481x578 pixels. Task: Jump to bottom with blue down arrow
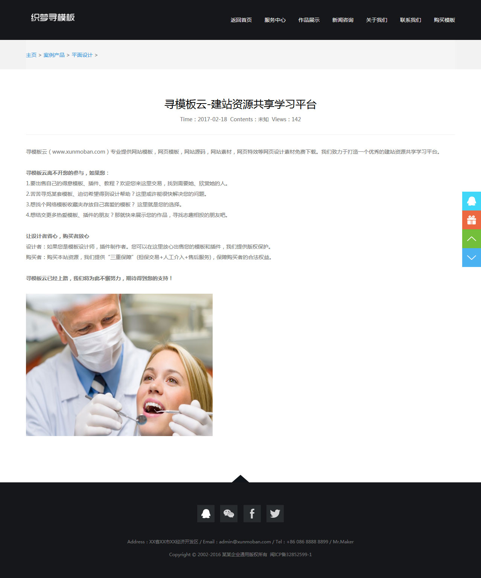[471, 258]
